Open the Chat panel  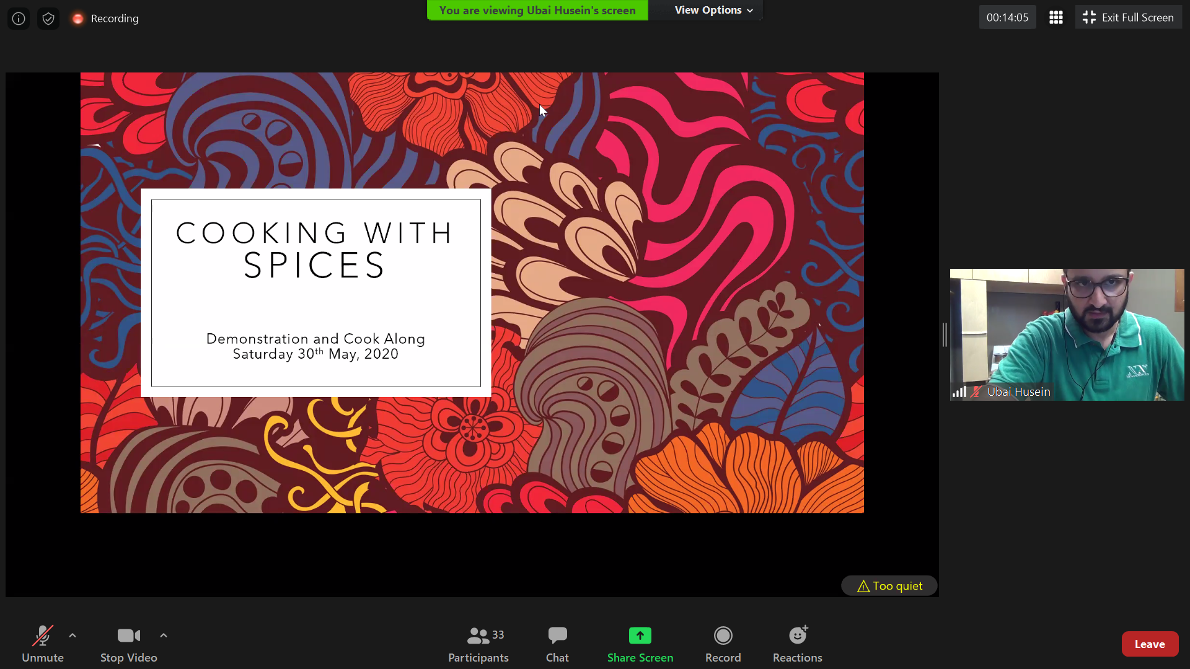[557, 644]
